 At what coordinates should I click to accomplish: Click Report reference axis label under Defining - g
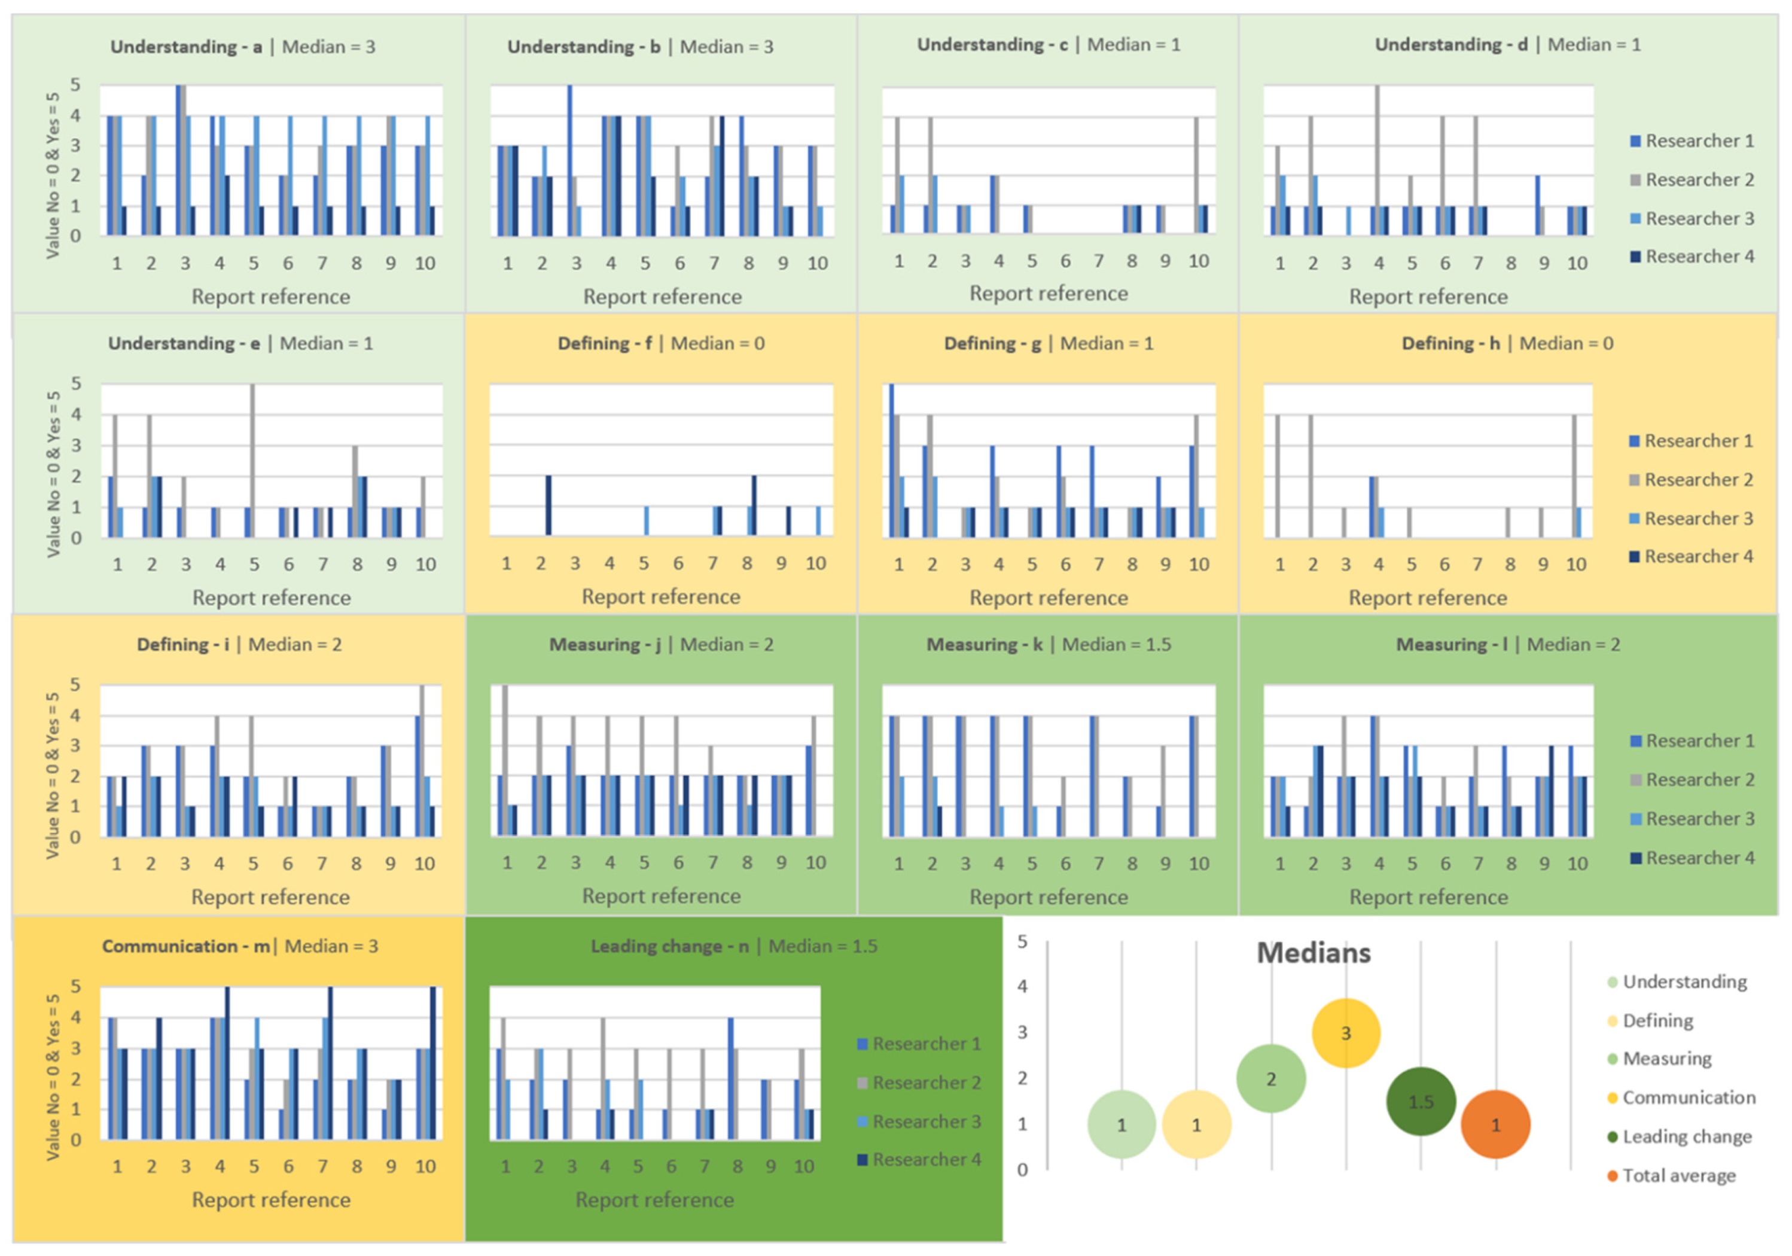click(1048, 597)
